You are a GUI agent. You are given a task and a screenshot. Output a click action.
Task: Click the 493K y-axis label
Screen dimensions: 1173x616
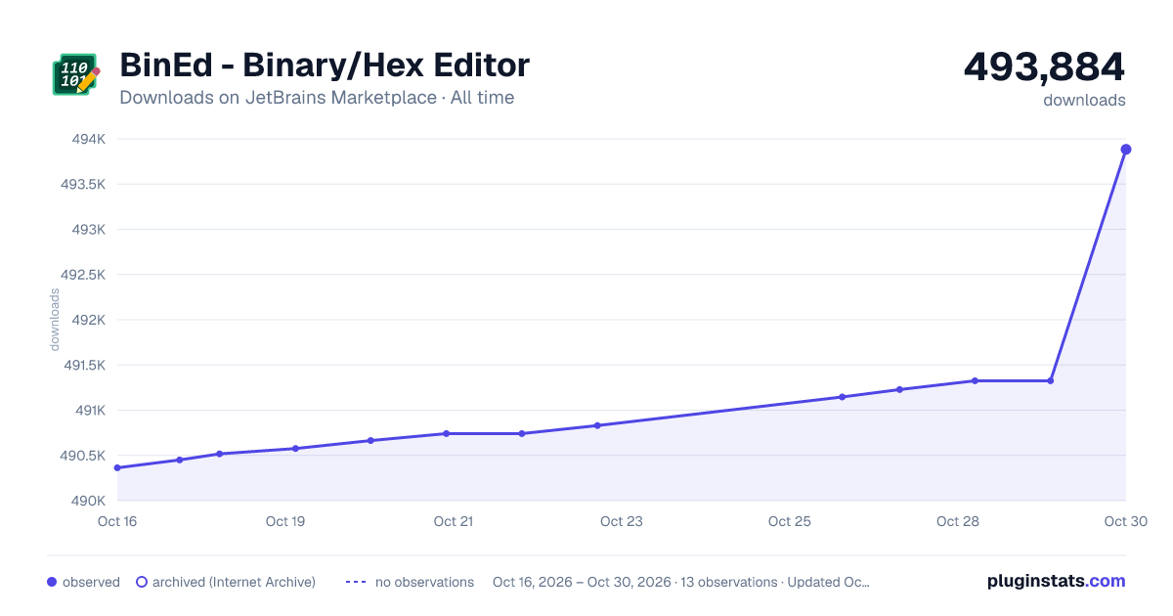click(89, 230)
